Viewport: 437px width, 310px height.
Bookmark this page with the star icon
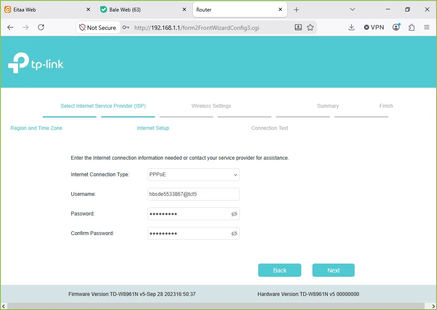pyautogui.click(x=310, y=27)
